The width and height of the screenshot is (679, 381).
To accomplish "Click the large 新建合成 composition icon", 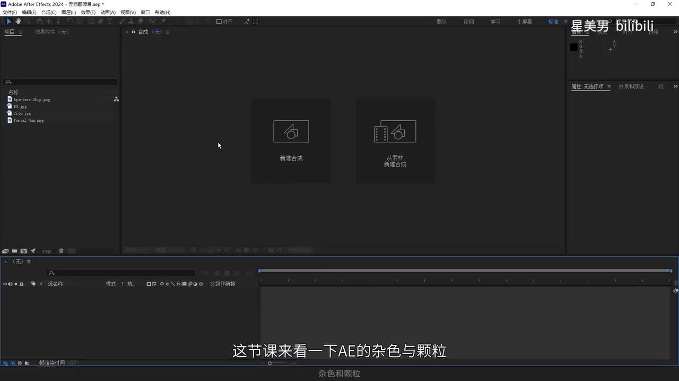I will 291,131.
